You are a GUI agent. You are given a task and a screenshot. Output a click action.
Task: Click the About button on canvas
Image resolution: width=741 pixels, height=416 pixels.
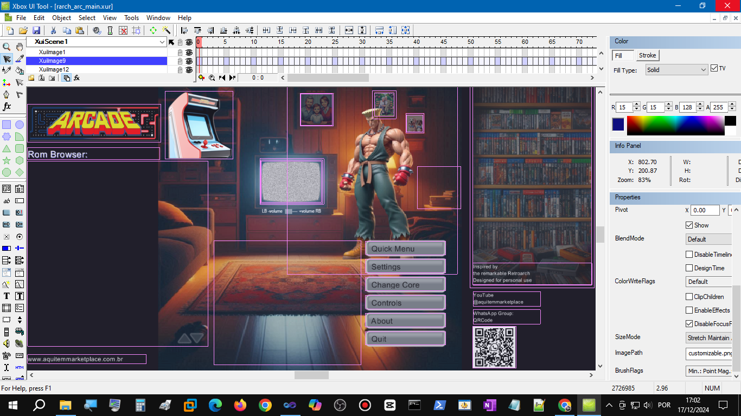tap(406, 321)
